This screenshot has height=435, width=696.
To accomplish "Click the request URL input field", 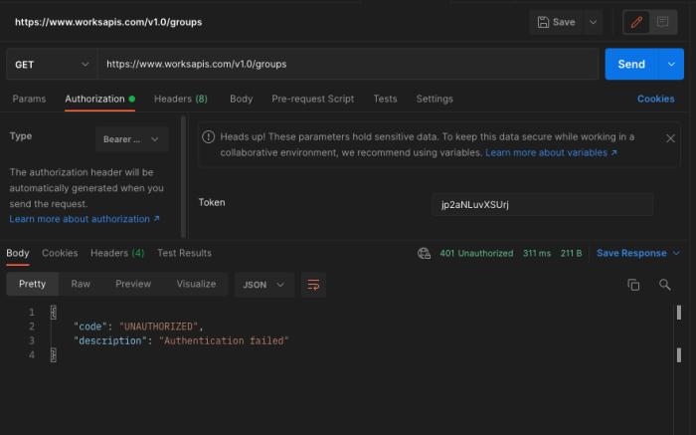I will (348, 65).
